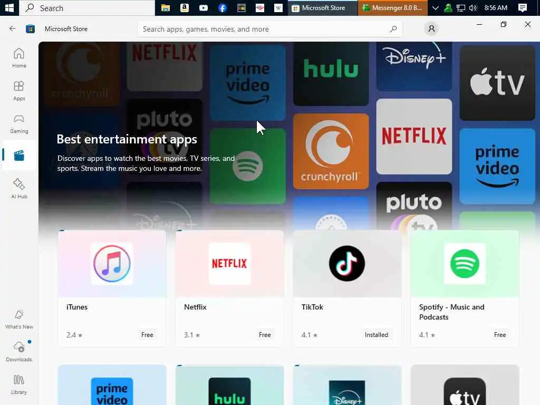Open the YouTube taskbar icon

[204, 7]
